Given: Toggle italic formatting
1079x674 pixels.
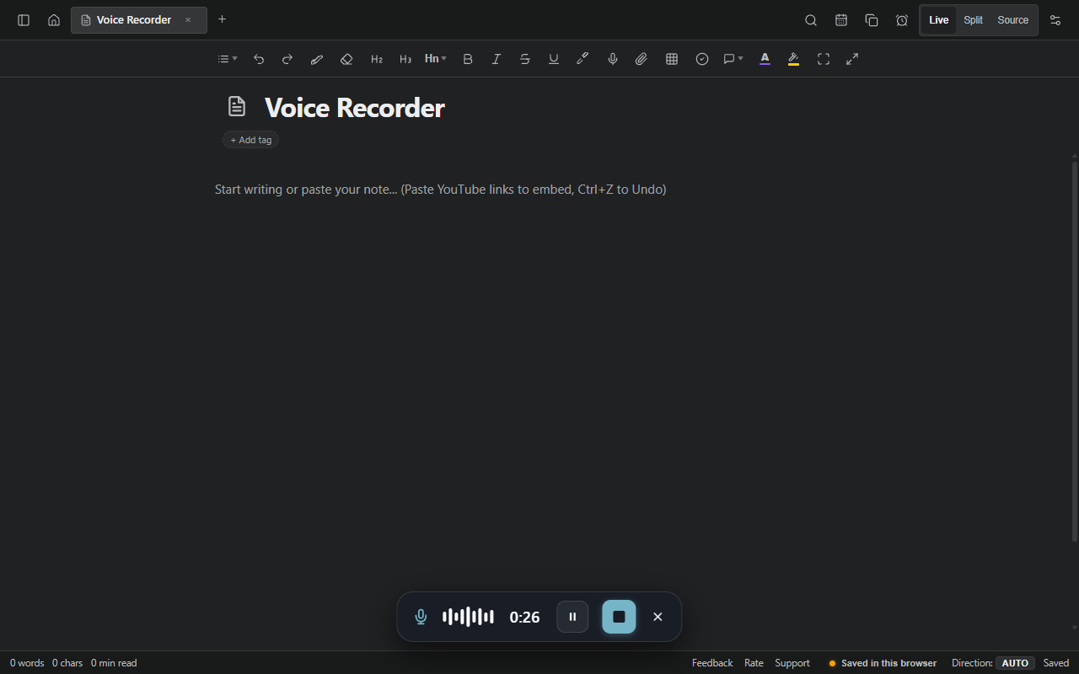Looking at the screenshot, I should point(497,59).
